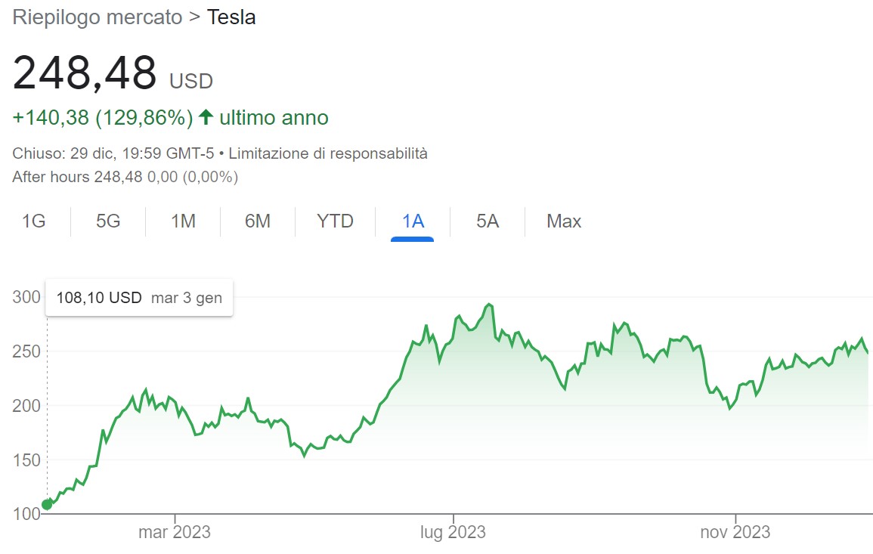Viewport: 873px width, 554px height.
Task: Select the 5G time range tab
Action: (108, 221)
